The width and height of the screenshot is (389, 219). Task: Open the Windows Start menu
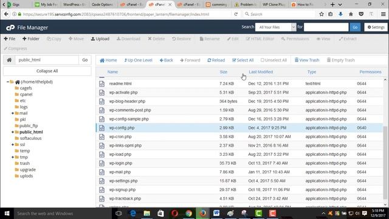click(7, 214)
